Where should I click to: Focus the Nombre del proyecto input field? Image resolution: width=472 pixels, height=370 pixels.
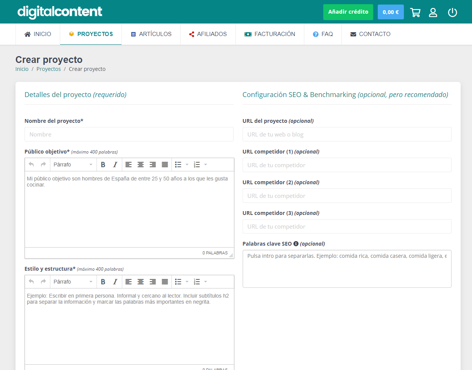pos(129,134)
